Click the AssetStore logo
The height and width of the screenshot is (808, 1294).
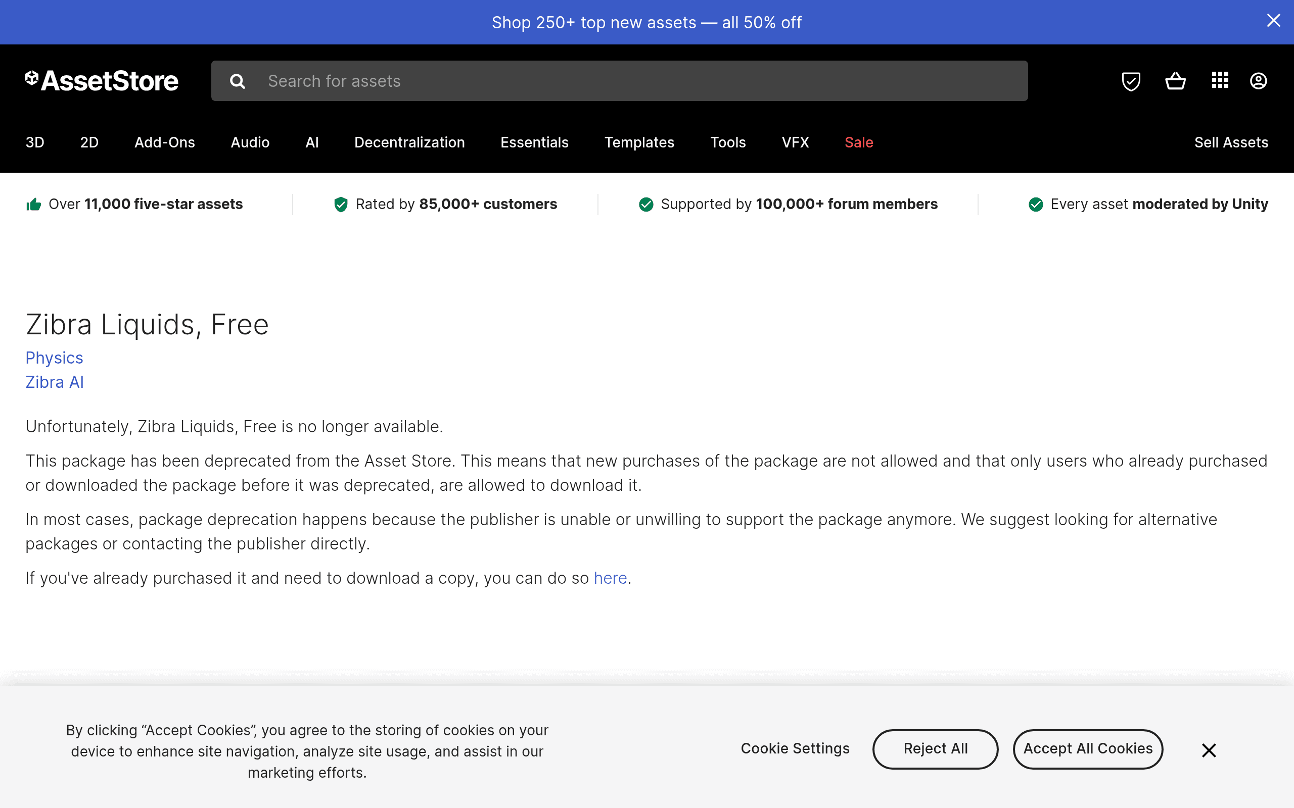[x=102, y=81]
